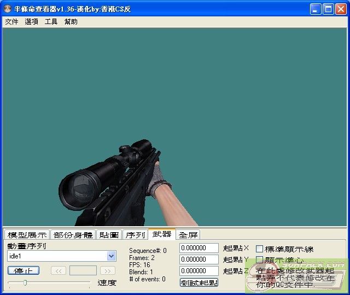Switch to the 部份身體 tab
The width and height of the screenshot is (350, 295).
73,235
